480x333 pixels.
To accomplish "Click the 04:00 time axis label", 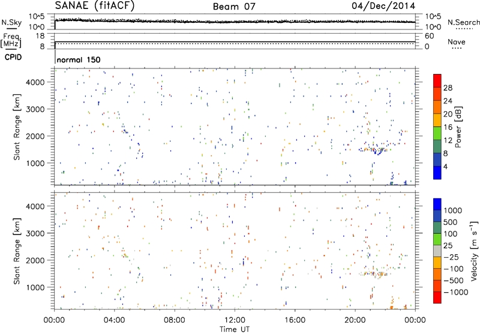I will coord(115,320).
